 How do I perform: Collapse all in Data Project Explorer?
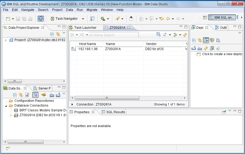[52, 34]
